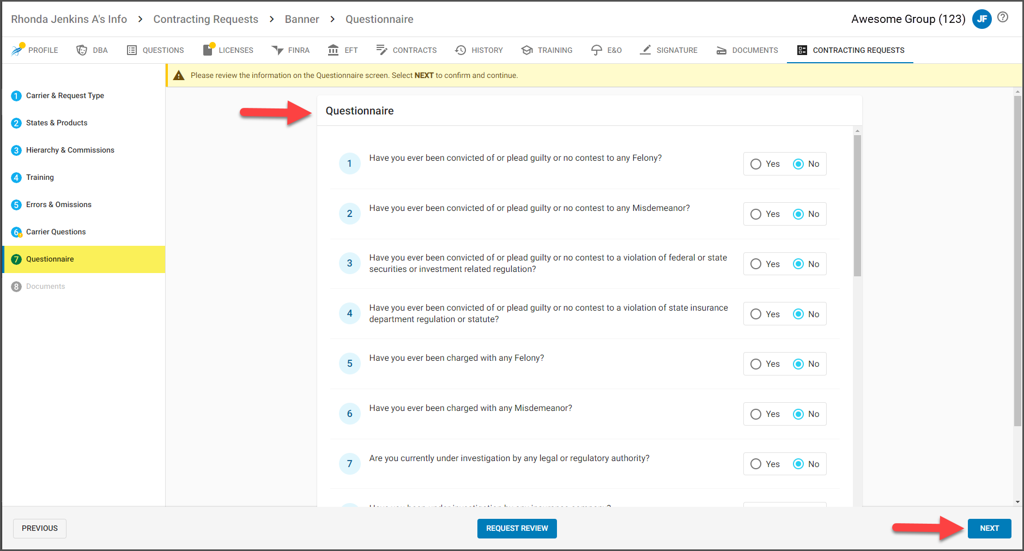1024x551 pixels.
Task: Click the FINRA funnel icon
Action: [x=277, y=50]
